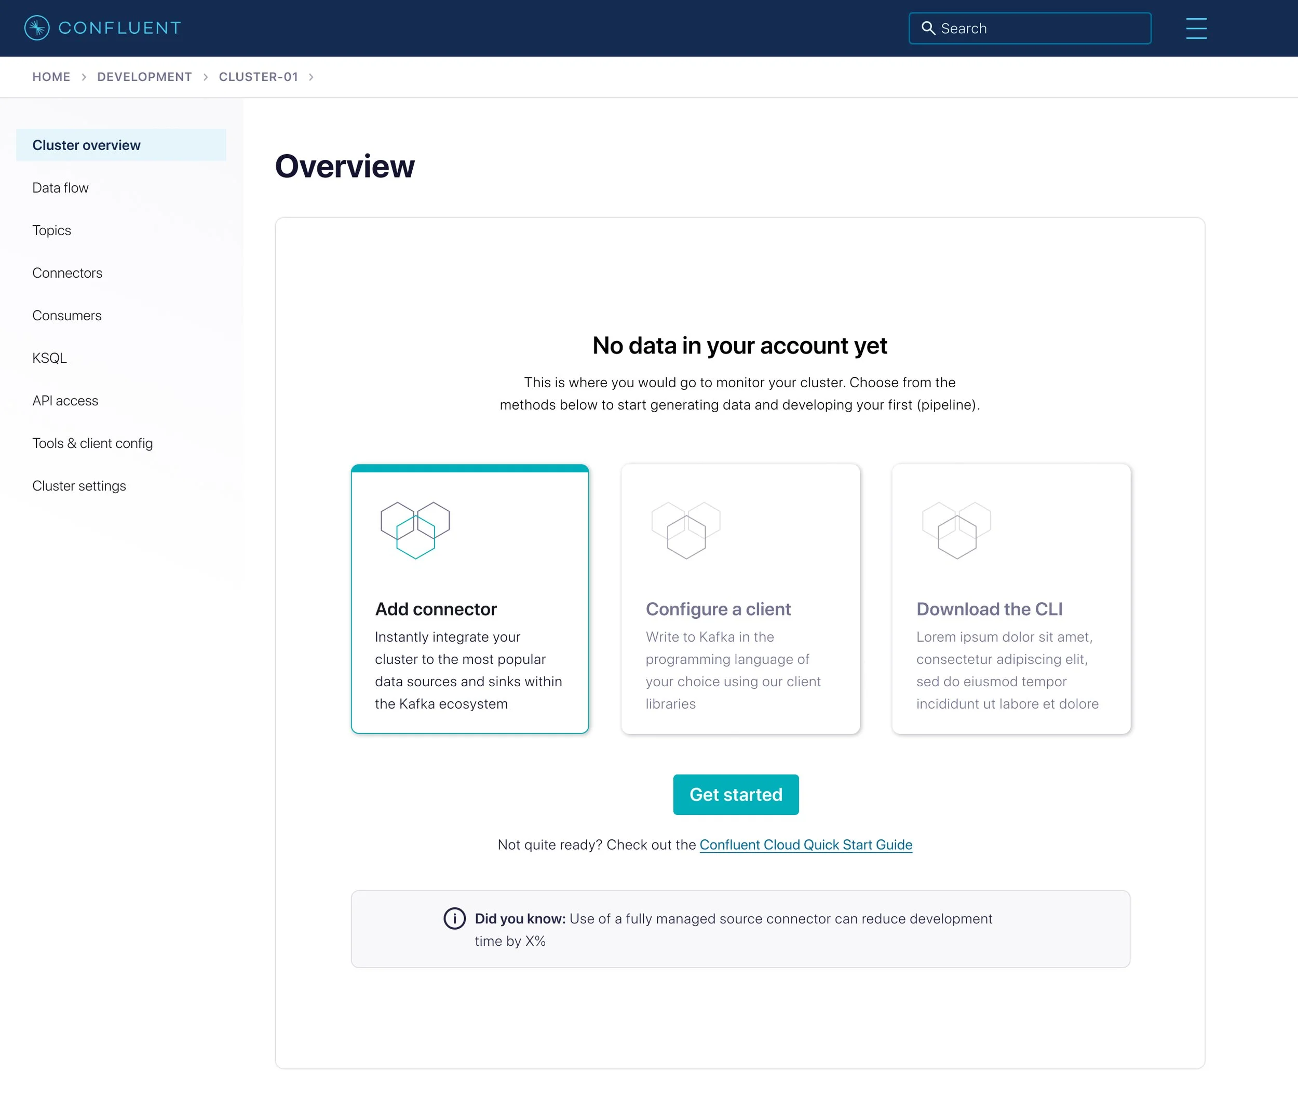The width and height of the screenshot is (1298, 1115).
Task: Navigate to DEVELOPMENT breadcrumb
Action: tap(144, 77)
